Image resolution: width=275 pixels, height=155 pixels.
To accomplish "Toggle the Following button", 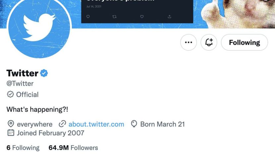I will 245,42.
